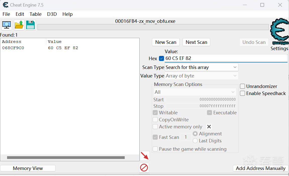Open the File menu
The height and width of the screenshot is (176, 289).
pos(6,14)
